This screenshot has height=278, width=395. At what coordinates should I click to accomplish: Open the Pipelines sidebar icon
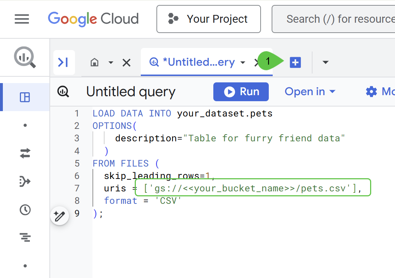[x=25, y=181]
